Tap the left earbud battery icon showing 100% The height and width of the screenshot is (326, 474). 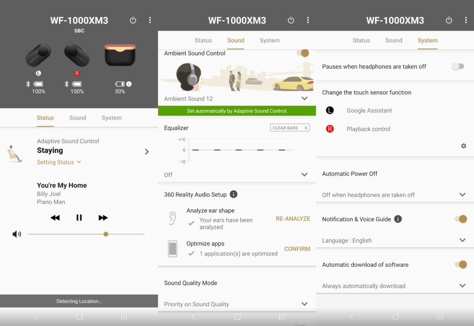[x=38, y=84]
